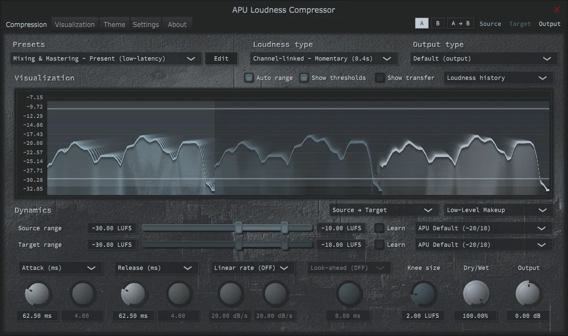Check Learn for the Target range
Screen dimensions: 568x336
click(x=379, y=245)
